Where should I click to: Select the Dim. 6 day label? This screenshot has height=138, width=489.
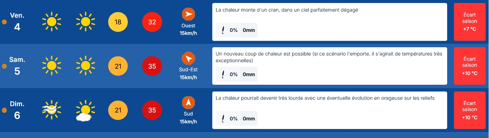click(17, 110)
